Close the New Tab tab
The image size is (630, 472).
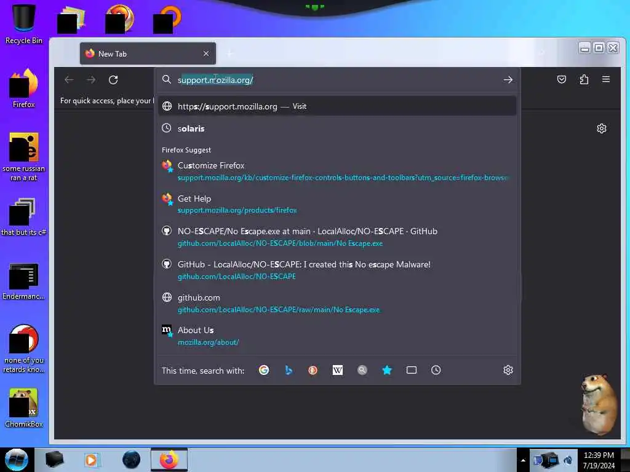[206, 53]
